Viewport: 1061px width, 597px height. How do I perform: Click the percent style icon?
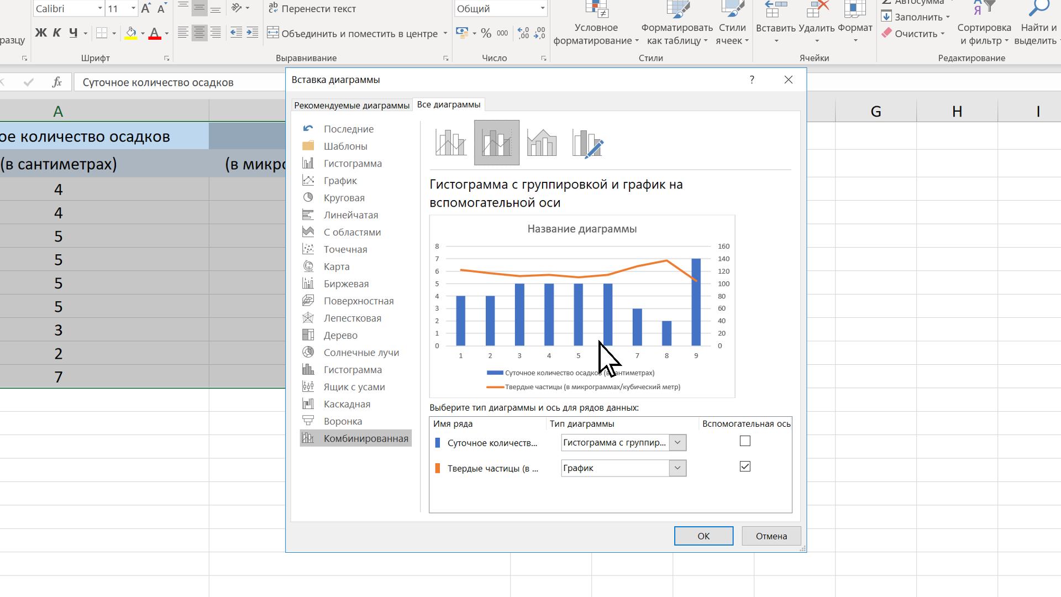coord(486,33)
